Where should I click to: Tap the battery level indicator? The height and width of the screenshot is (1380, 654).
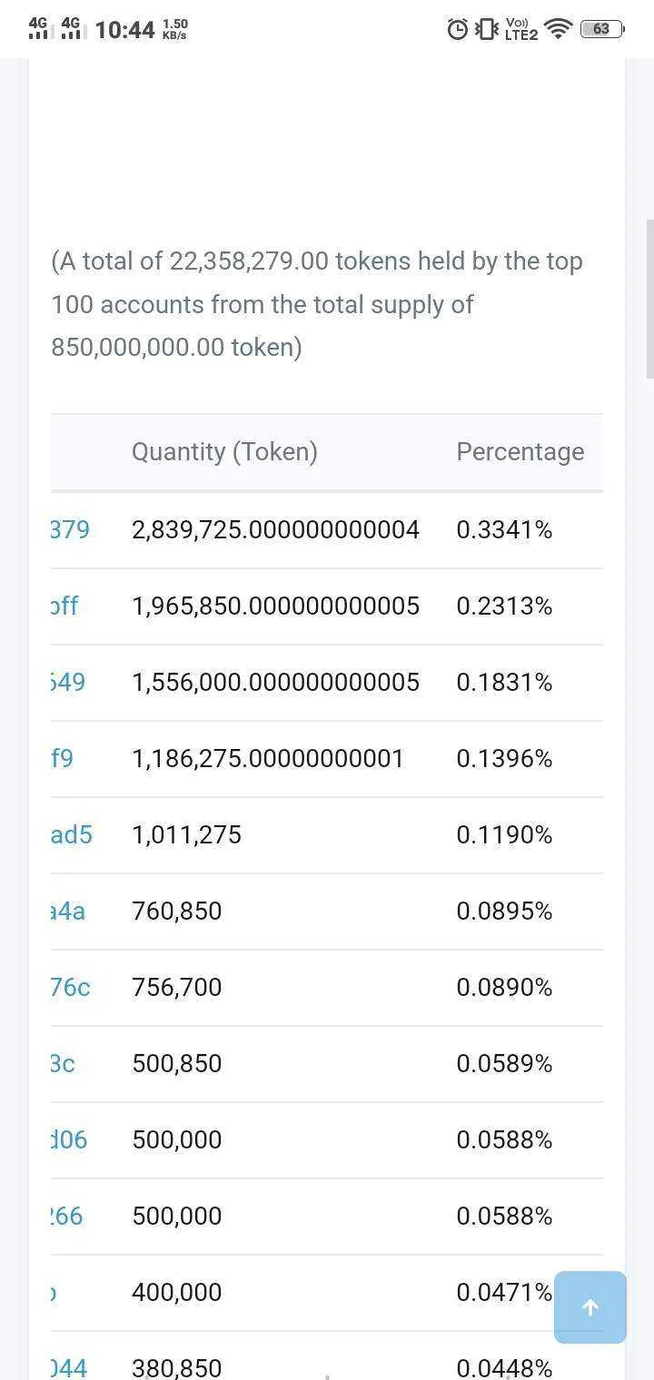coord(602,29)
